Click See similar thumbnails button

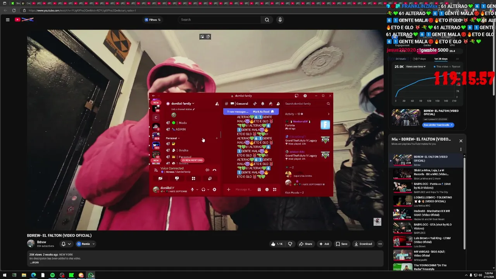438,125
